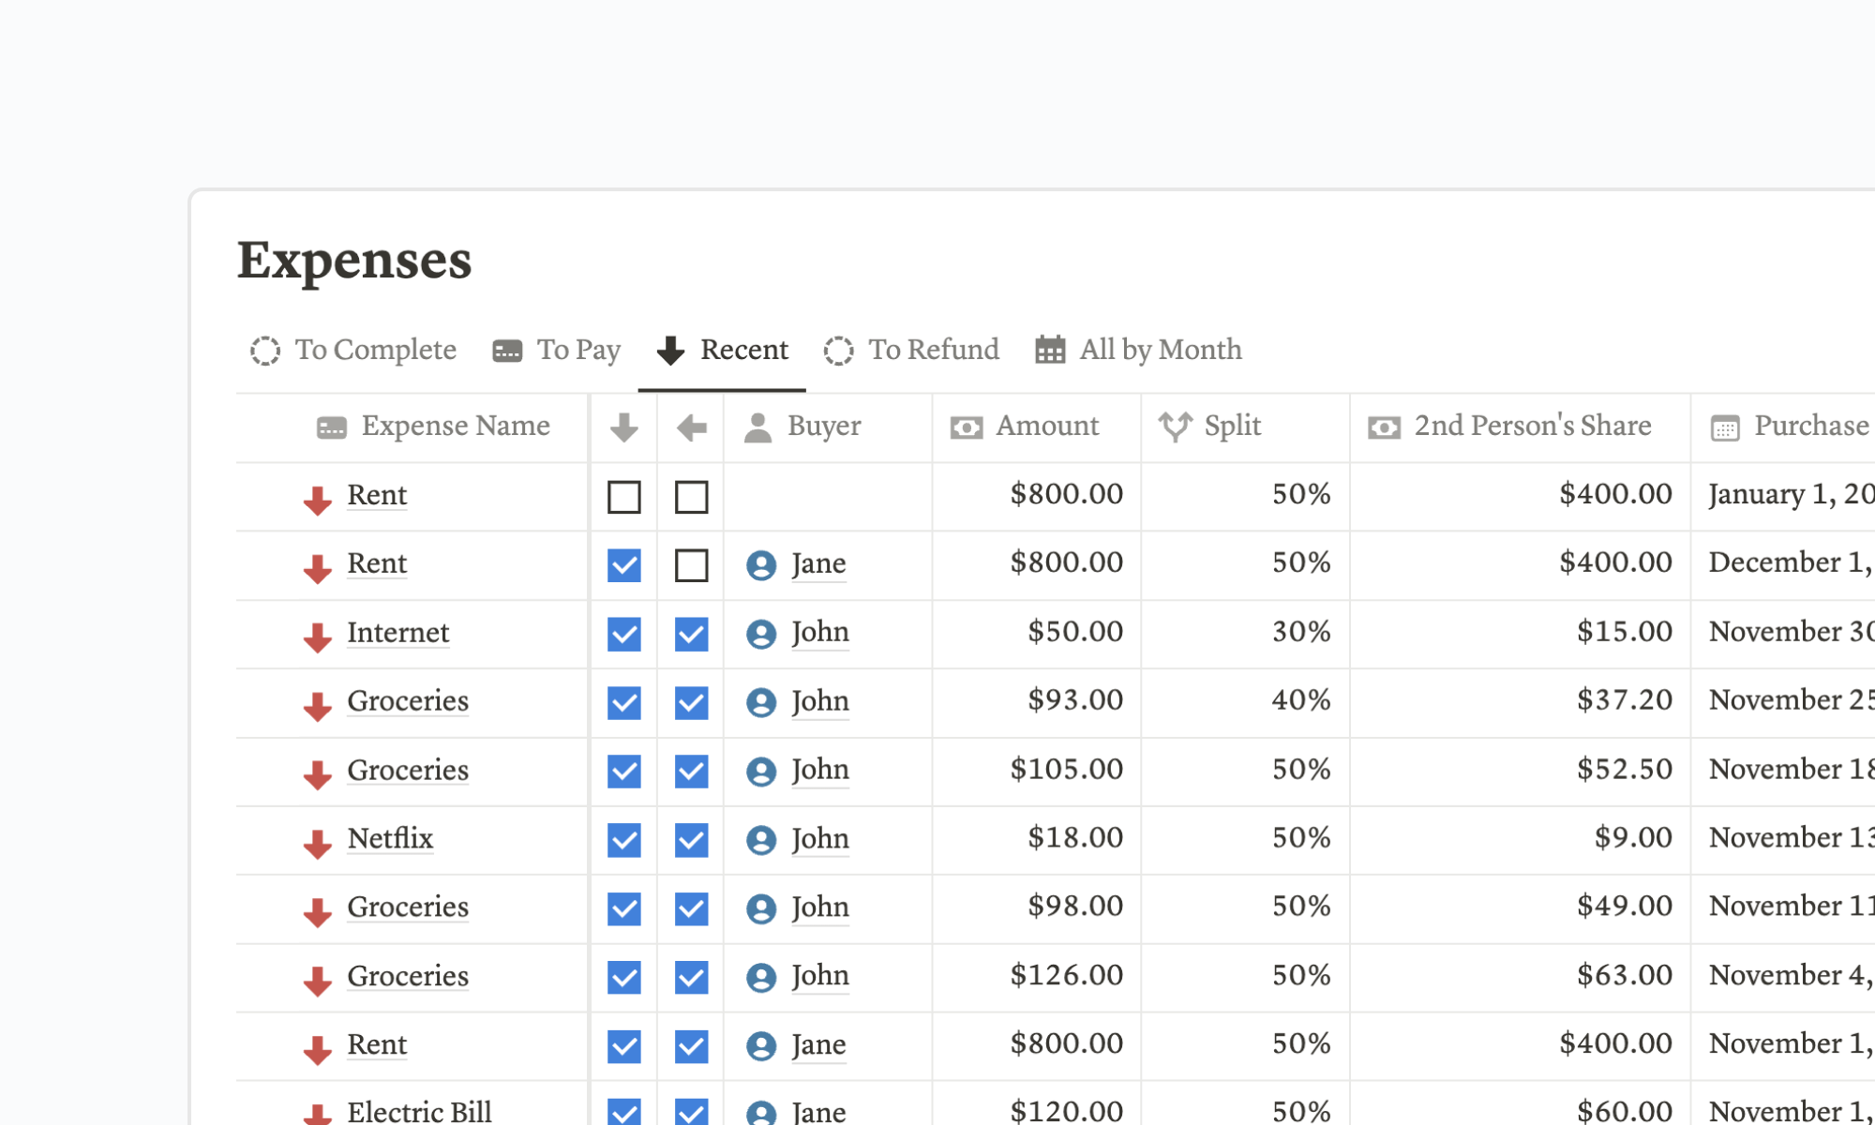Uncheck the blue checkbox on the Internet row

623,634
